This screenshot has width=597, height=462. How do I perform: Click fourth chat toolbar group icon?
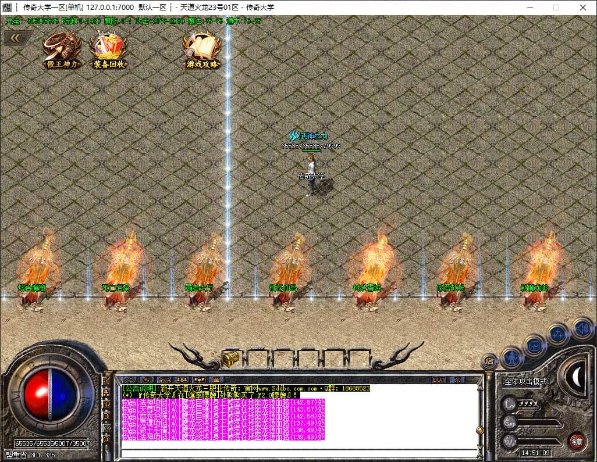point(182,379)
